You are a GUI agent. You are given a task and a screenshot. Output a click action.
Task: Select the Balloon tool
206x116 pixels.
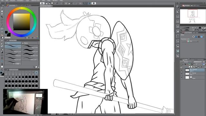pyautogui.click(x=2, y=67)
